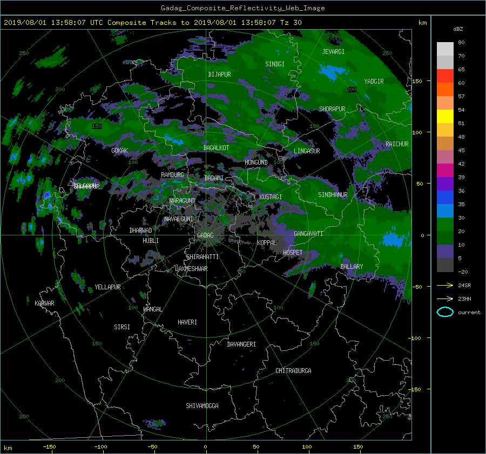Click the LINGASUR city label
486x454 pixels.
[x=307, y=151]
